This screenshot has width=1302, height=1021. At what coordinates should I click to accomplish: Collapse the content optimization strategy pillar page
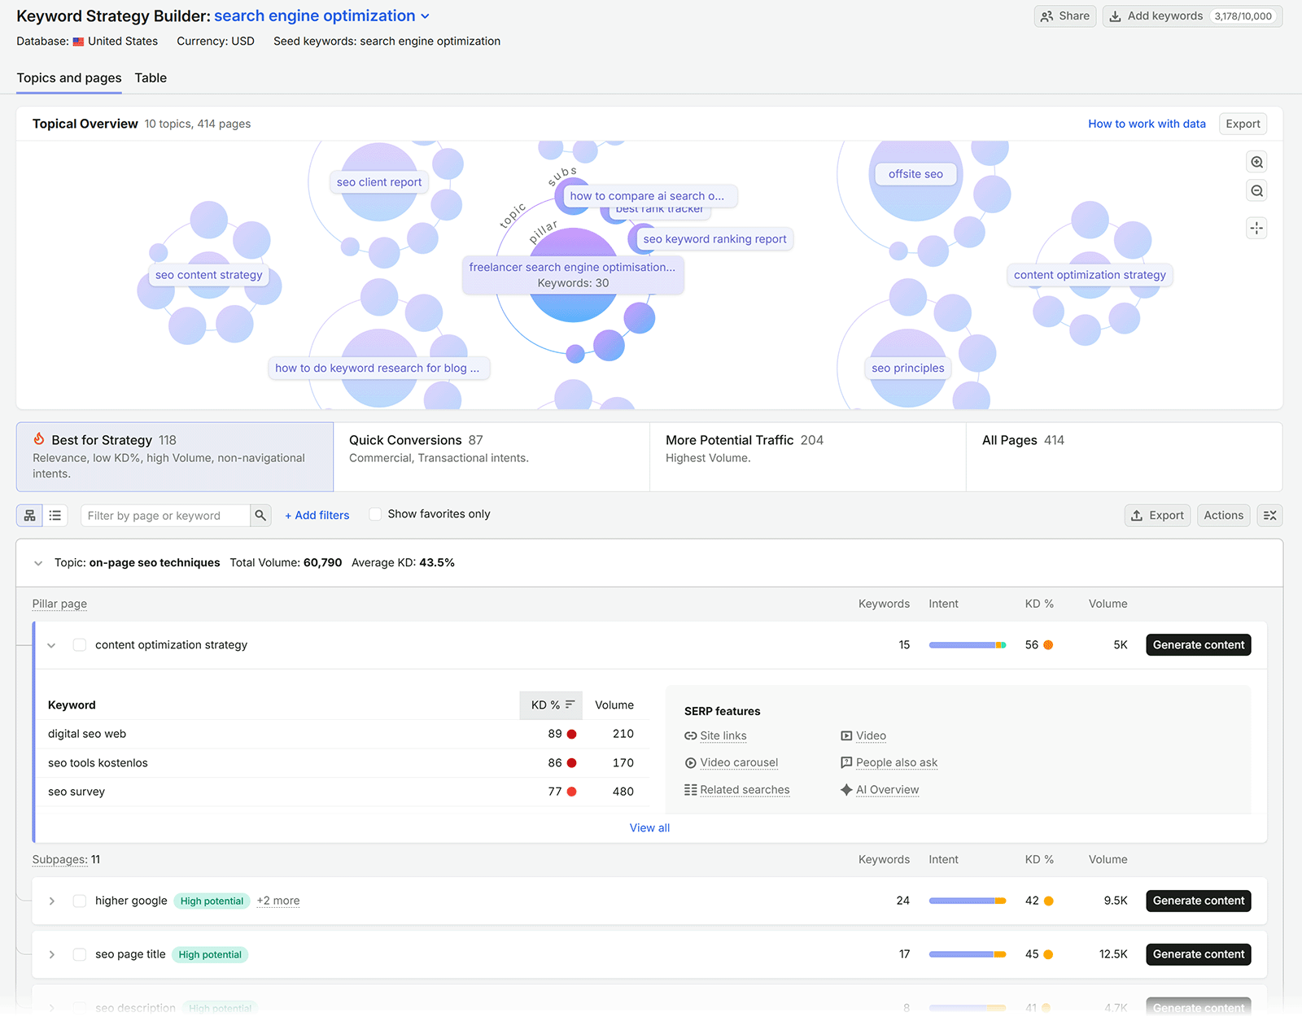point(51,646)
